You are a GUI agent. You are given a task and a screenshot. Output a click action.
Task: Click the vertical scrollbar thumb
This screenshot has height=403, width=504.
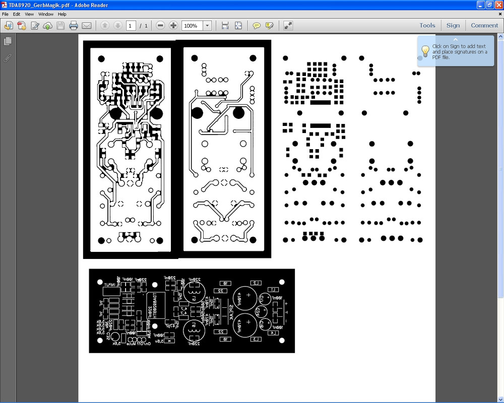501,169
